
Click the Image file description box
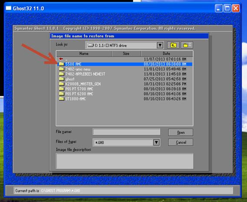click(124, 161)
